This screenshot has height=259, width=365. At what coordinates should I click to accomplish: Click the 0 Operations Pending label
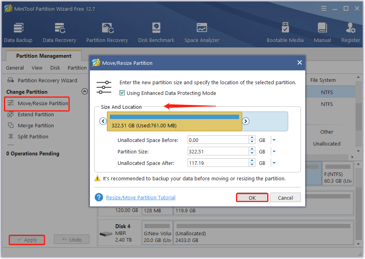point(33,154)
